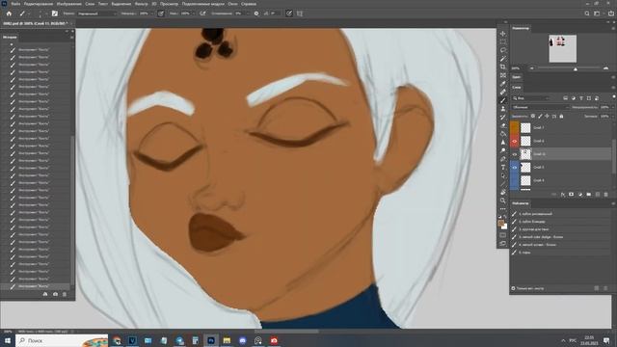This screenshot has width=617, height=347.
Task: Select the Move tool
Action: coord(503,34)
